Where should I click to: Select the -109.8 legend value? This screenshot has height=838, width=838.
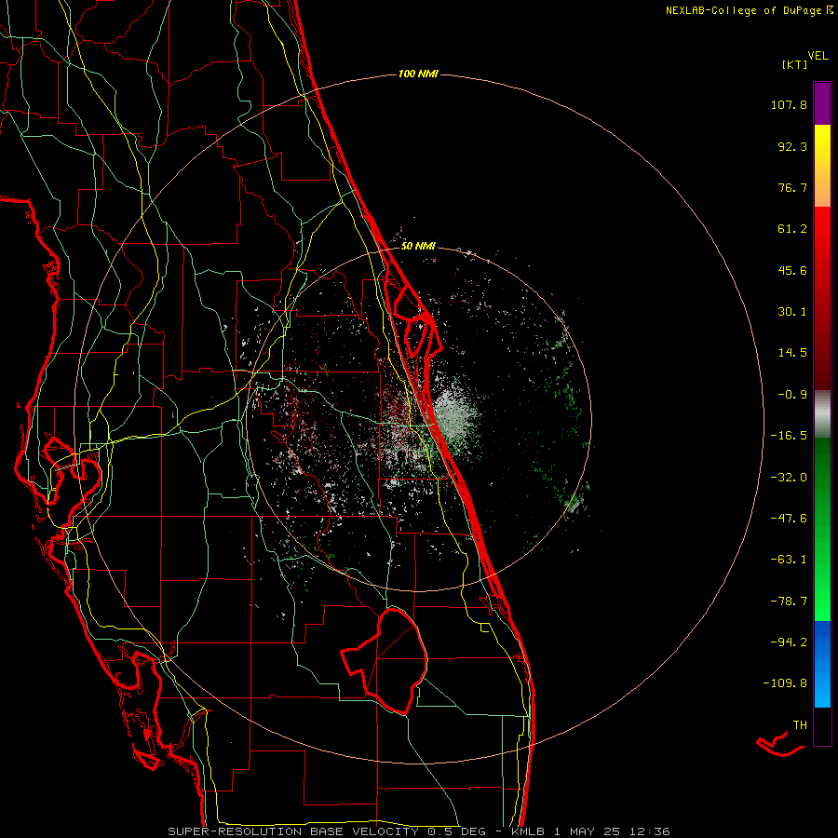click(785, 683)
